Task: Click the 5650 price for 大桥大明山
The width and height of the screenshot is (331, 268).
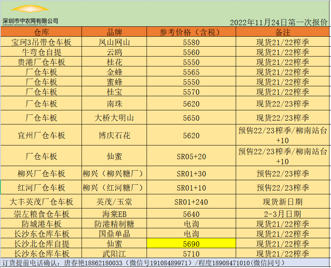Action: coord(191,118)
